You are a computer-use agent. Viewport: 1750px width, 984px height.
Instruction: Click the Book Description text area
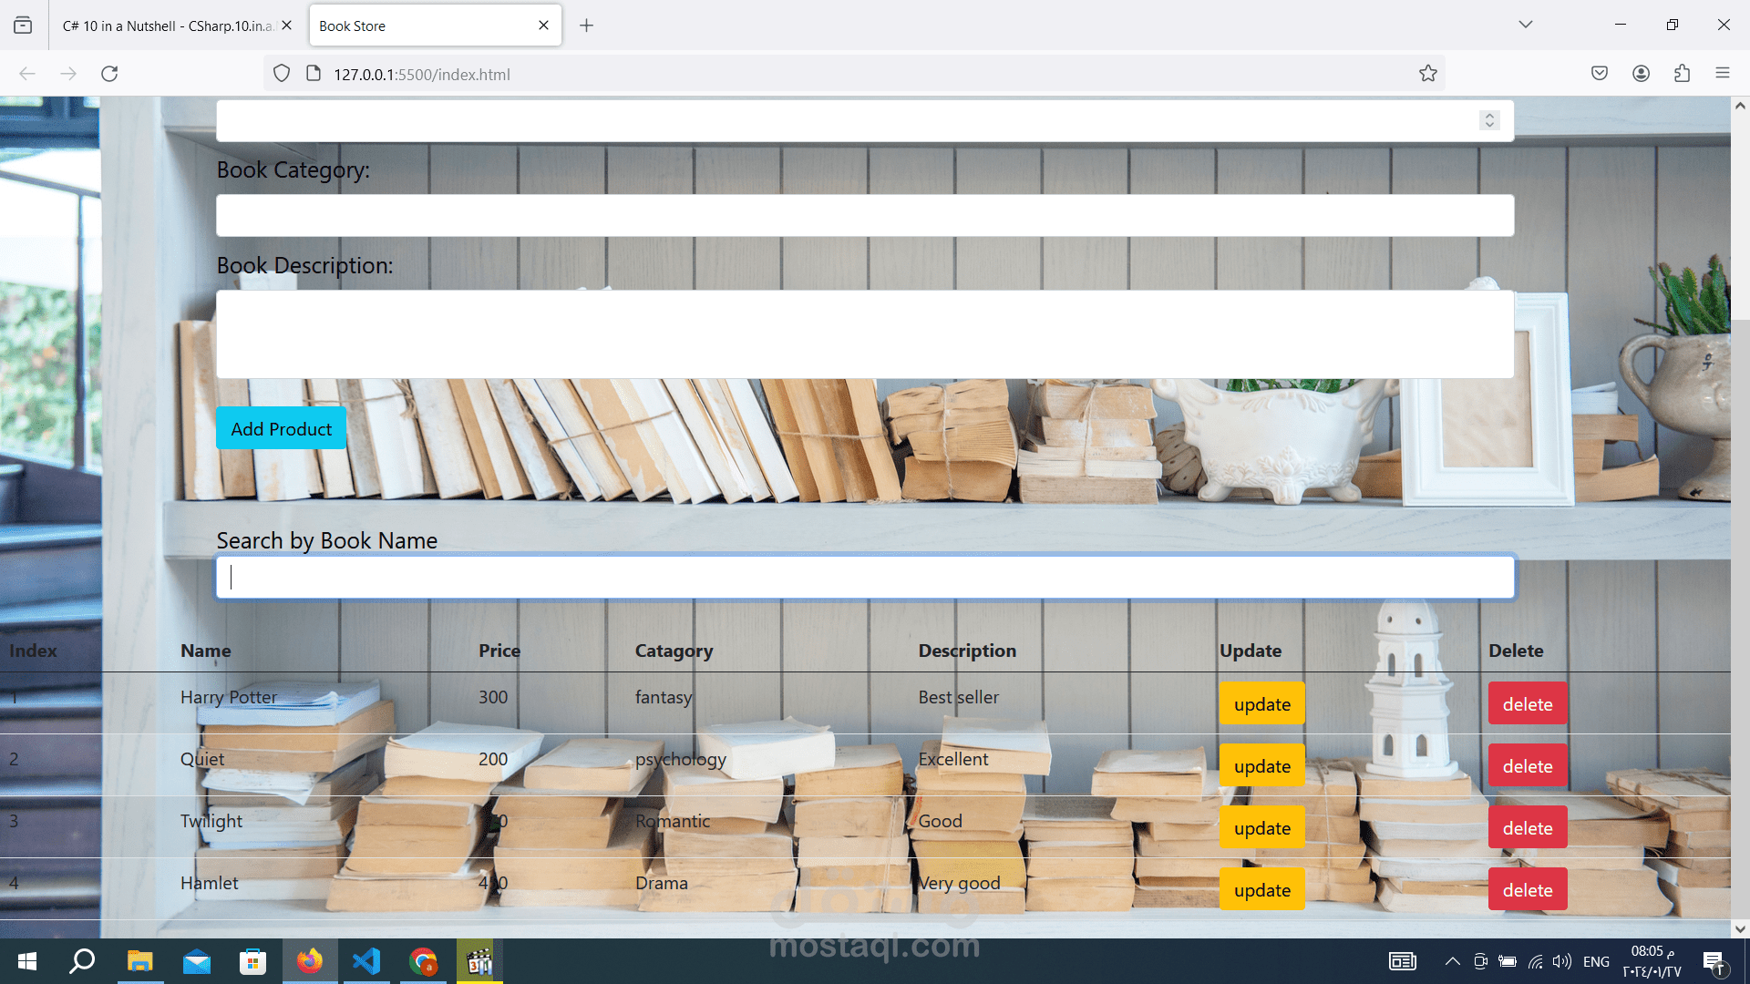coord(864,333)
